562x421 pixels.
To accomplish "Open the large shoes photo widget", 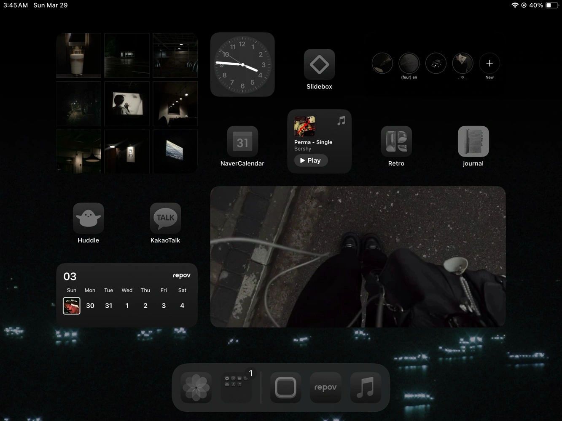I will pyautogui.click(x=358, y=256).
